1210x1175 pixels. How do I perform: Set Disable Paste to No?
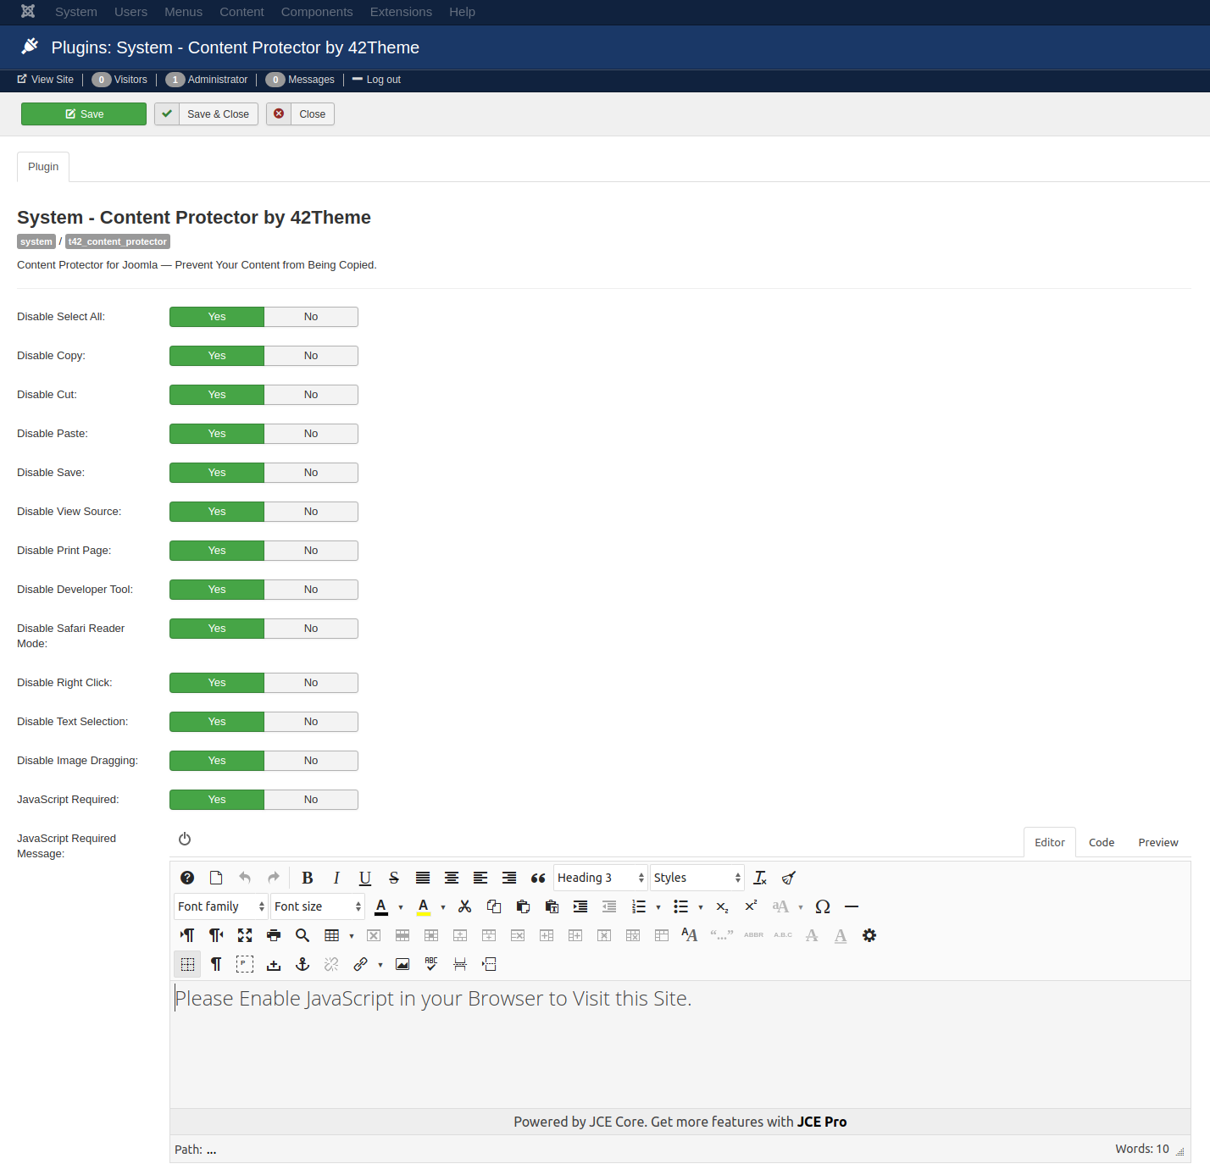point(311,434)
